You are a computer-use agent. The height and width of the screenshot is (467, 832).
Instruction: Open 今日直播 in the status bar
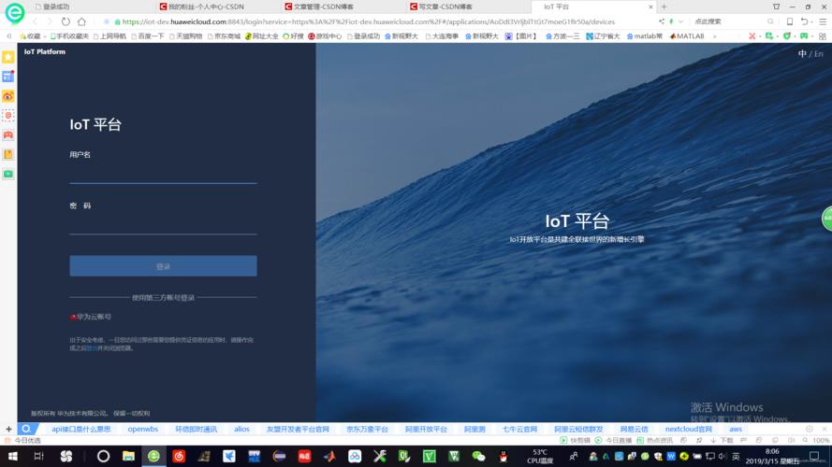(x=613, y=441)
